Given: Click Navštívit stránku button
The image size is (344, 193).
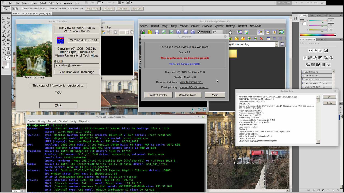Looking at the screenshot, I should point(158,95).
